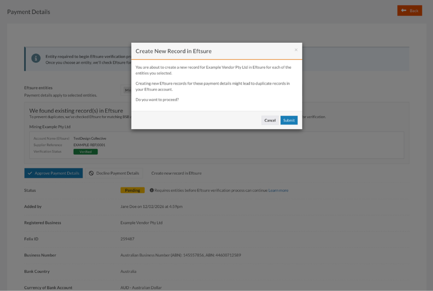Click the left arrow icon inside the Back button
The width and height of the screenshot is (433, 291).
(x=404, y=10)
